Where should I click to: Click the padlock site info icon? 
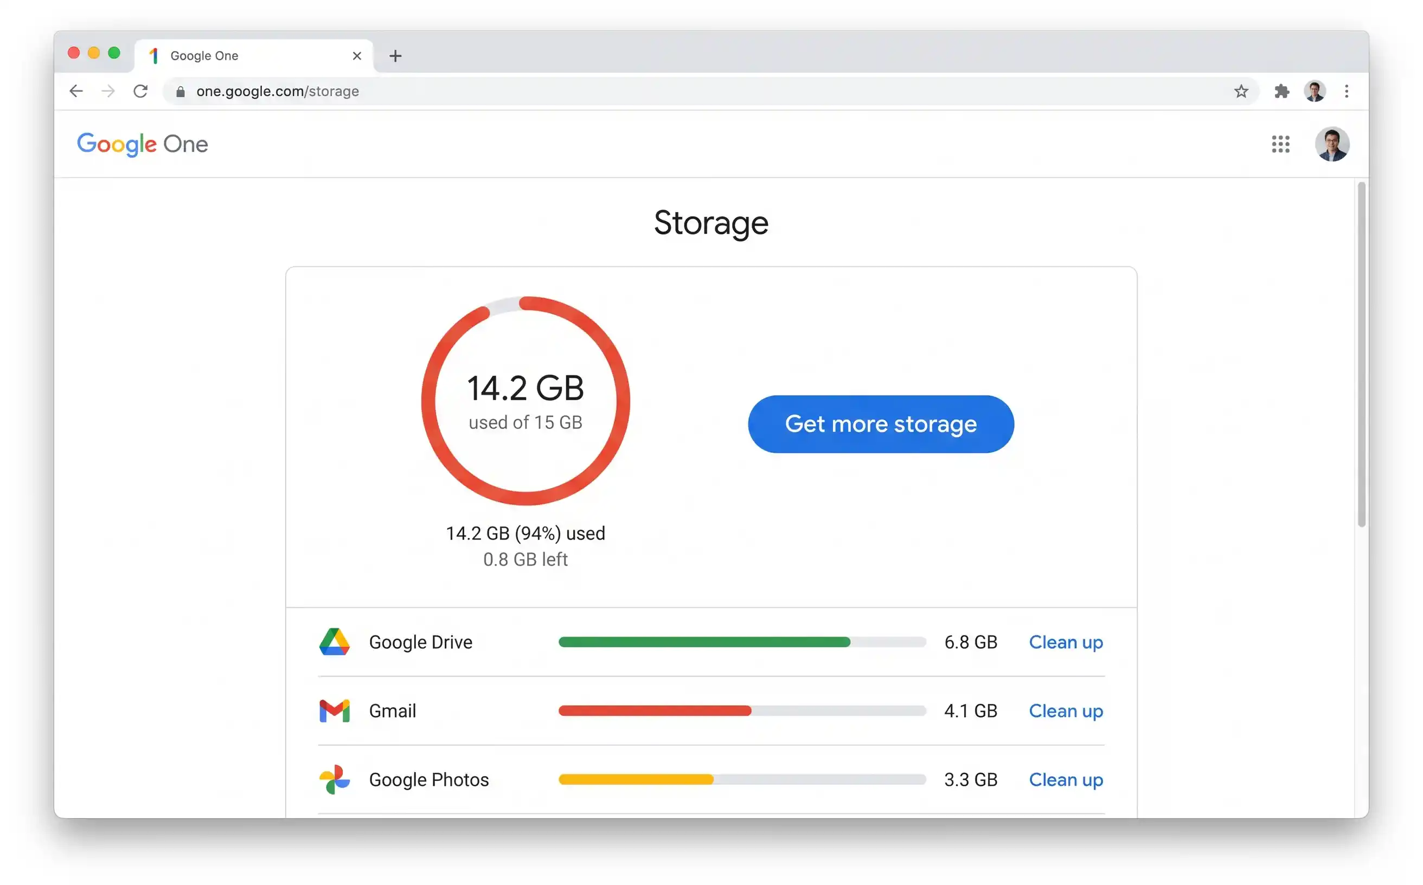[180, 92]
